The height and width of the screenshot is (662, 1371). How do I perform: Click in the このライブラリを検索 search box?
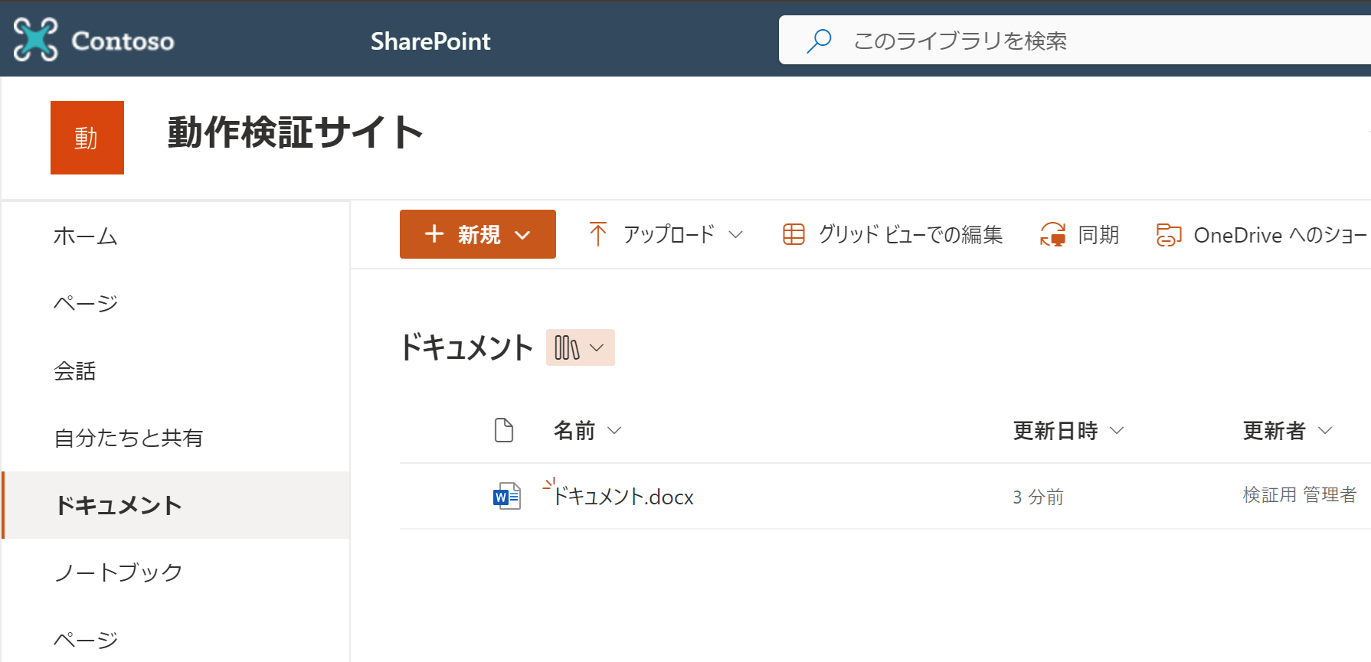coord(1075,41)
